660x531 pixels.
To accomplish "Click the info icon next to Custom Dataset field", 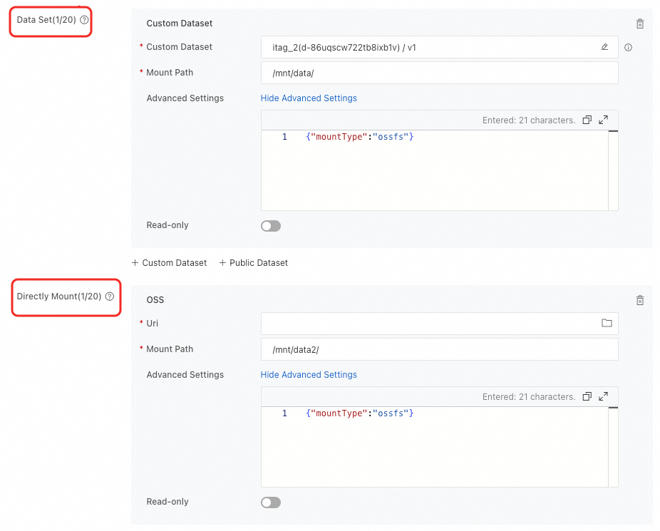I will click(628, 48).
